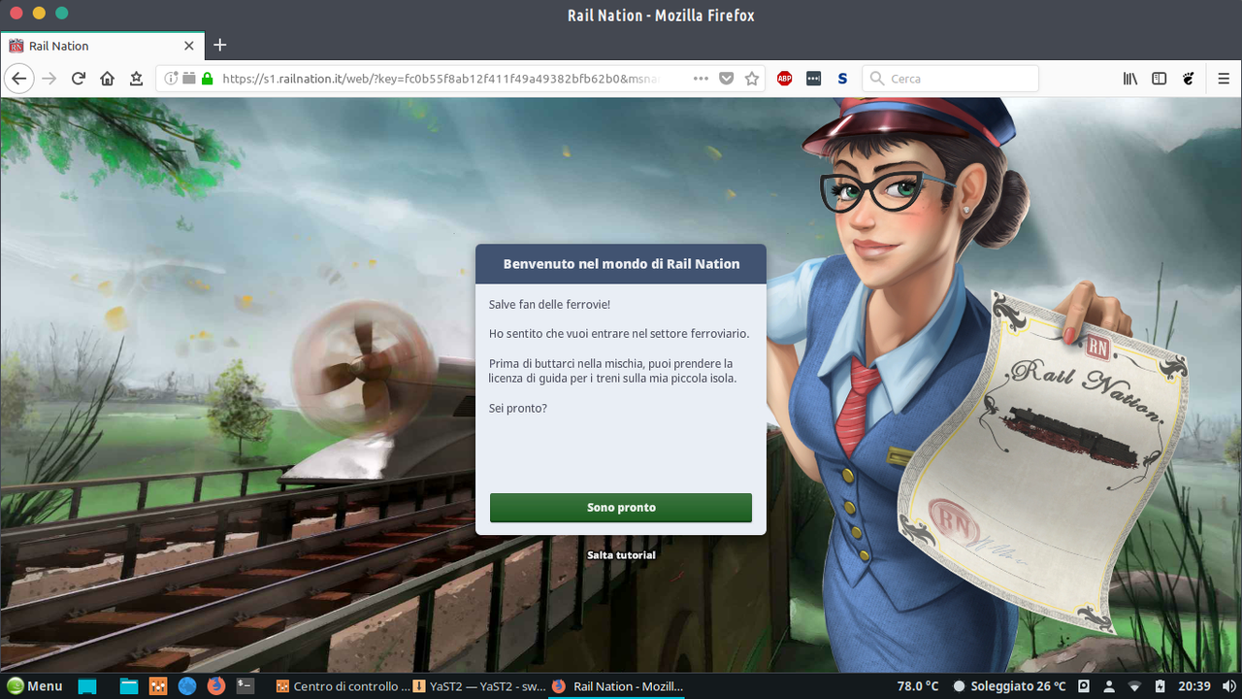Screen dimensions: 1242x699
Task: Go to the Firefox home page icon
Action: [x=108, y=79]
